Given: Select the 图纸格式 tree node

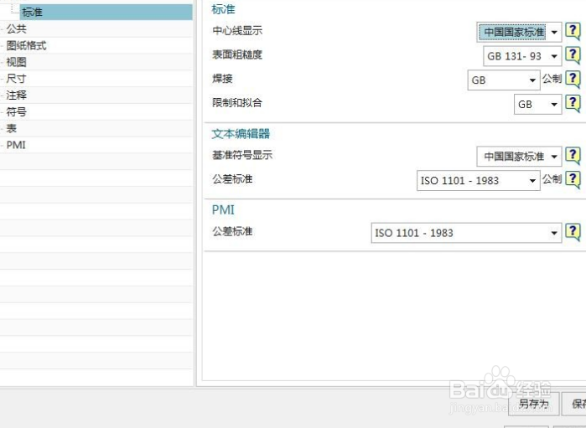Looking at the screenshot, I should point(26,45).
